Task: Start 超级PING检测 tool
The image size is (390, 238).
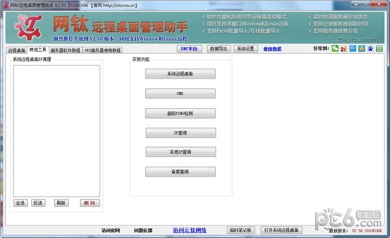Action: coord(180,113)
